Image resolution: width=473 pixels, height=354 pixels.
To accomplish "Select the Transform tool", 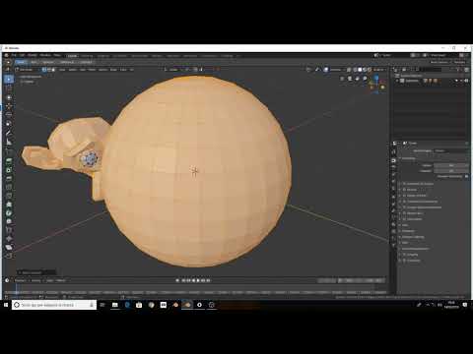I will click(x=9, y=124).
